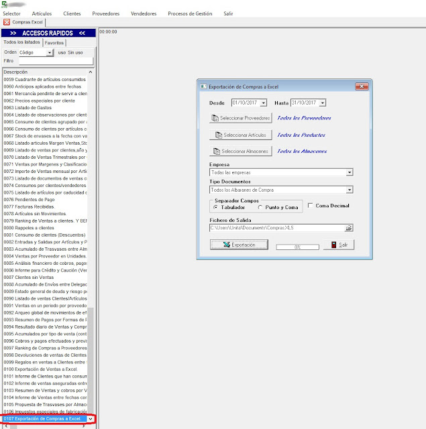Select 0105 Propuesta de Trasvases por Almacén
Image resolution: width=426 pixels, height=429 pixels.
pyautogui.click(x=45, y=405)
